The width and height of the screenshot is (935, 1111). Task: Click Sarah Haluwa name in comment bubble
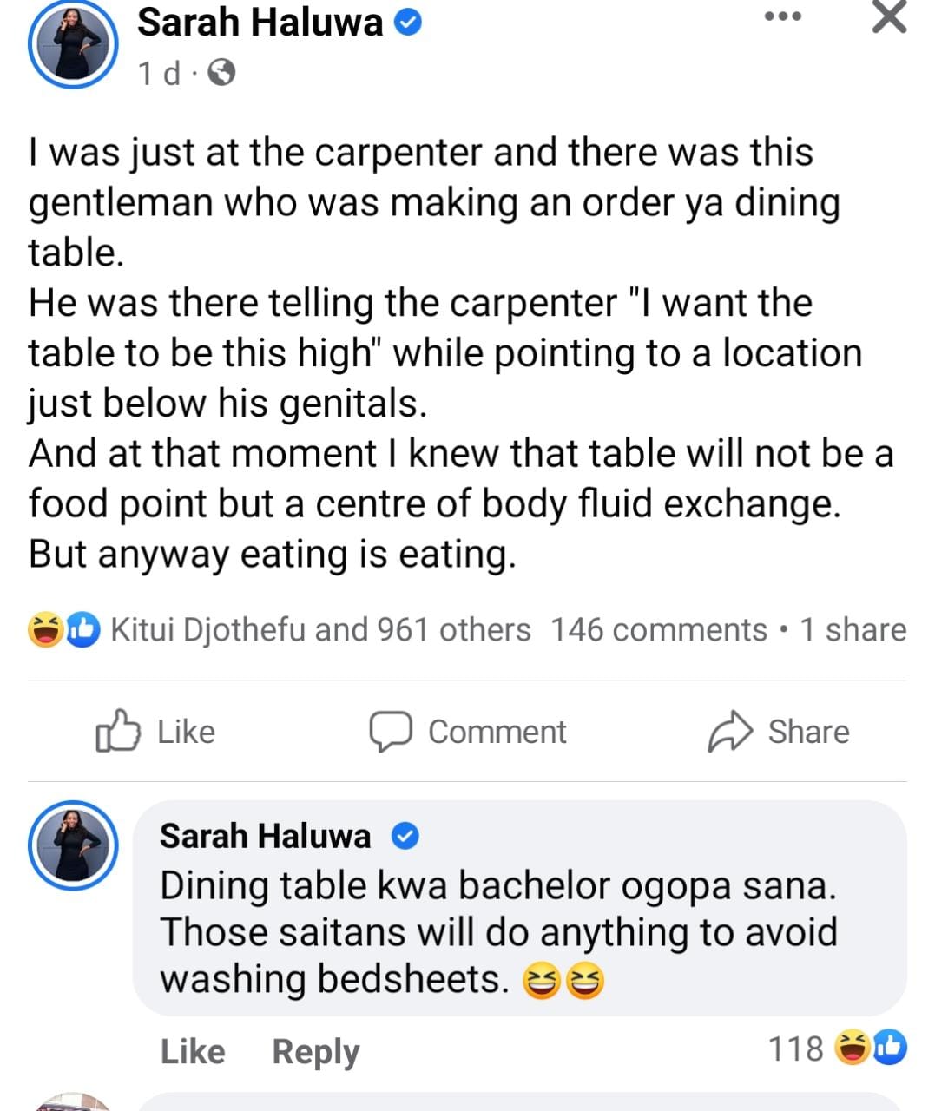(265, 836)
